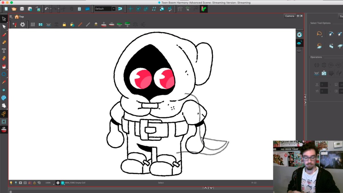
Task: Open the Workspace Manager icon
Action: pyautogui.click(x=120, y=9)
